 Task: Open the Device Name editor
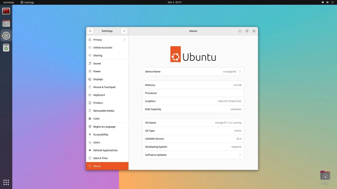pos(193,71)
